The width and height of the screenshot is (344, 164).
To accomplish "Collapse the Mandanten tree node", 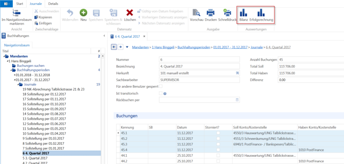I will [4, 57].
